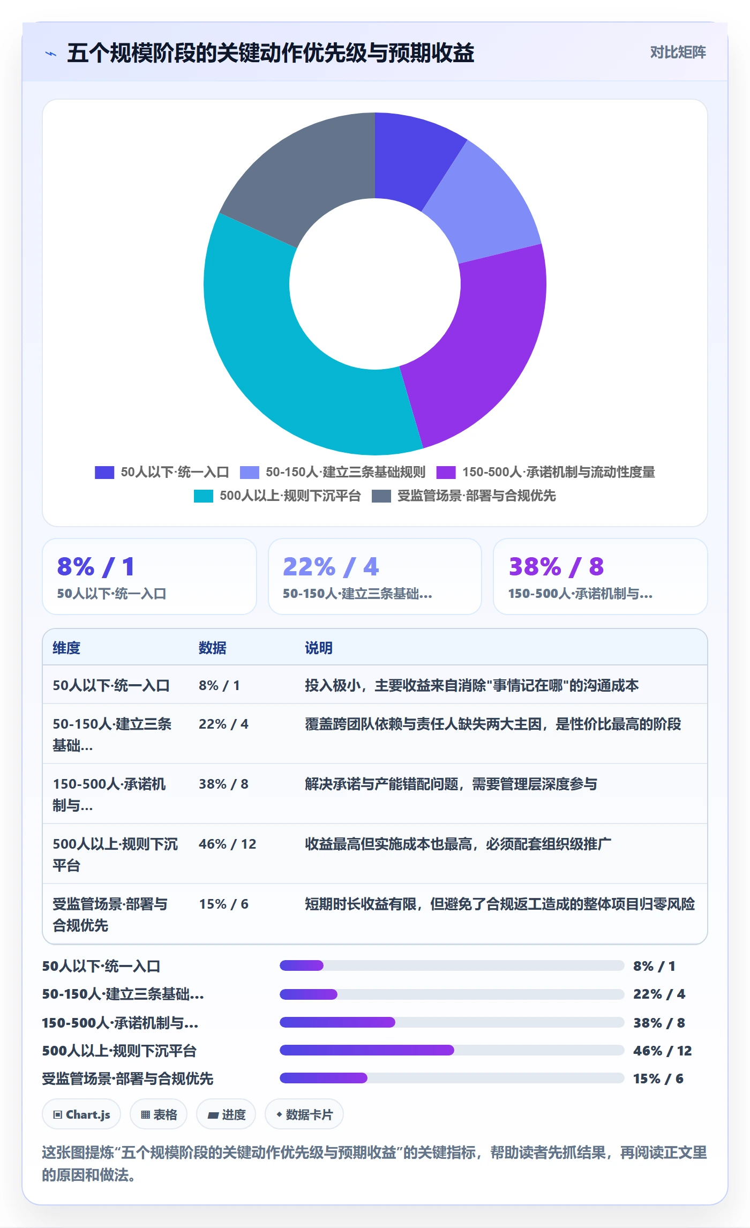Image resolution: width=750 pixels, height=1228 pixels.
Task: Click the 38% / 8 value in the table
Action: tap(223, 784)
